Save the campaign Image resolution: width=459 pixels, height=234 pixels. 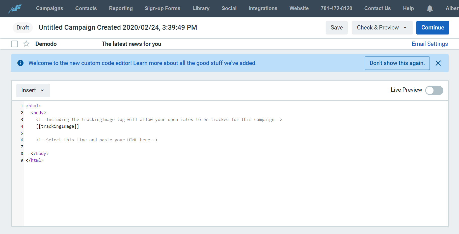(x=337, y=28)
